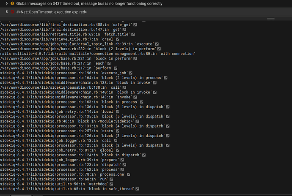Click the red error icon on OpenTimeout row
Screen dimensions: 292x196
pos(12,12)
